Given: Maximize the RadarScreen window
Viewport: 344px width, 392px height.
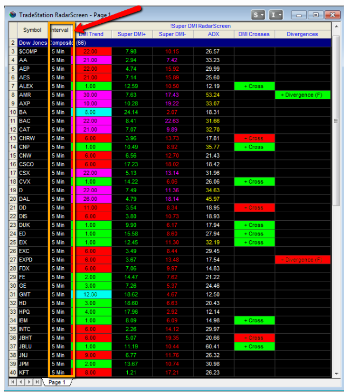Looking at the screenshot, I should [315, 15].
